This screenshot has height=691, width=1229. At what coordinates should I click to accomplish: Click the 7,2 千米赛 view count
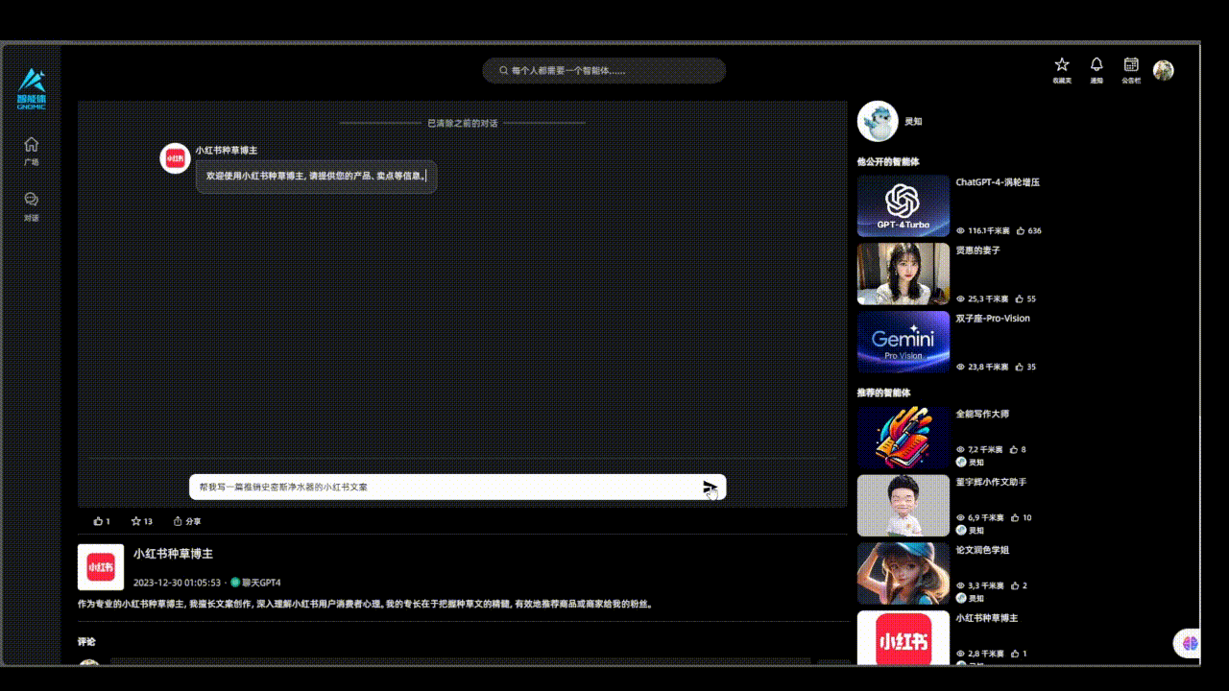985,449
